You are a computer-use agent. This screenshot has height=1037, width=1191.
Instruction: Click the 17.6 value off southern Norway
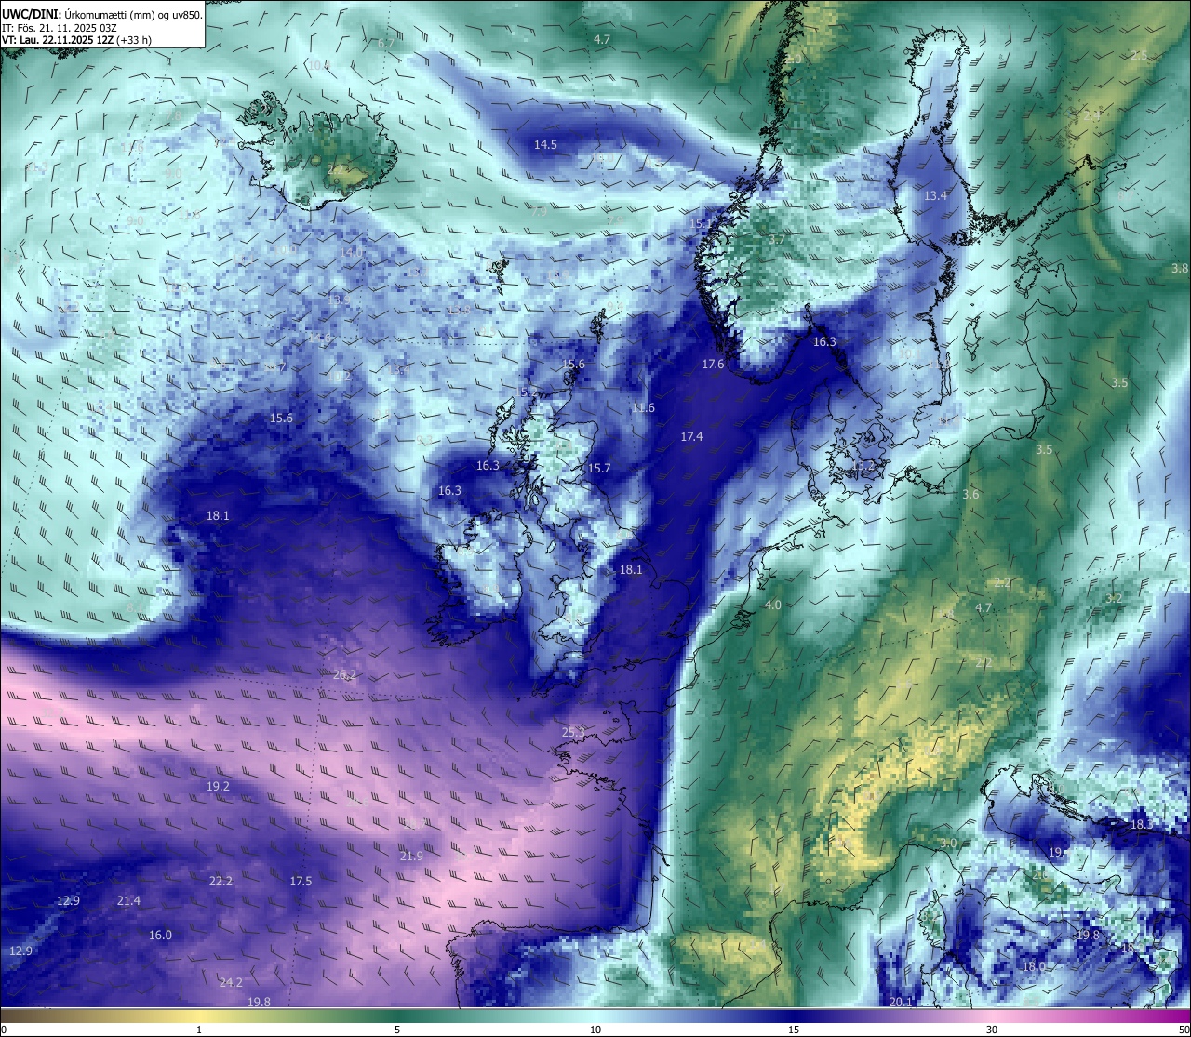713,365
